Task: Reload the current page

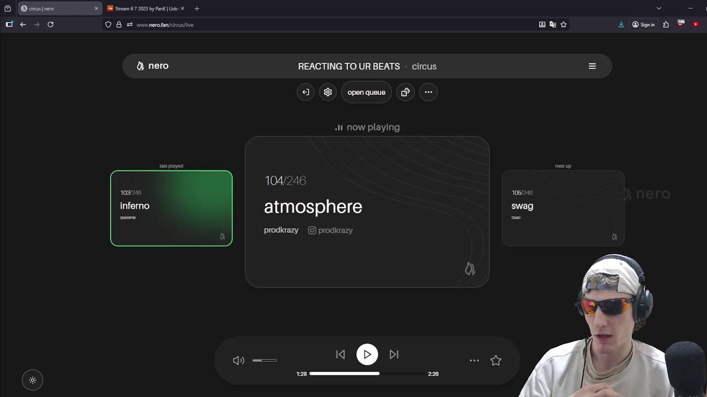Action: pos(50,24)
